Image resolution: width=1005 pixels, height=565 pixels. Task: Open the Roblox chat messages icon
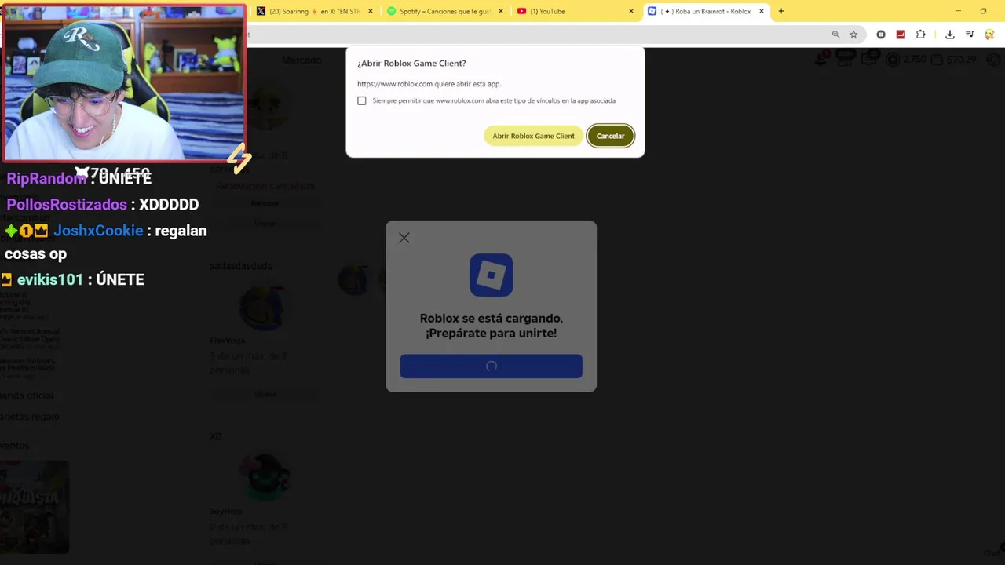tap(868, 60)
